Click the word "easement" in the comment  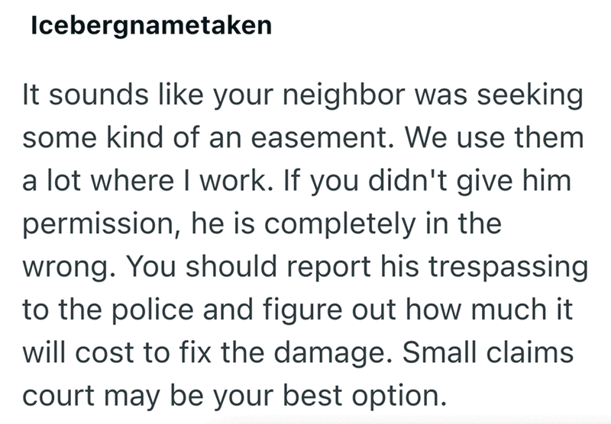point(319,138)
